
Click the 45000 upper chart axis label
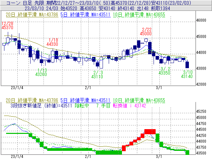201,37
